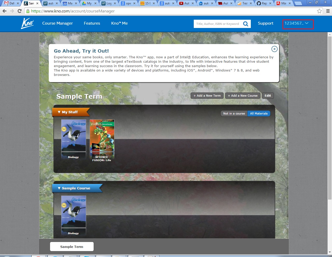Open Course Manager in the navigation
Image resolution: width=332 pixels, height=257 pixels.
click(x=58, y=23)
